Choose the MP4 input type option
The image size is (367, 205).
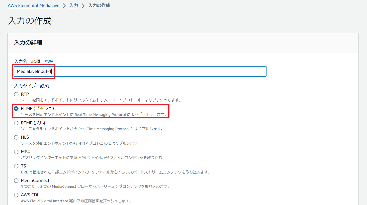16,152
